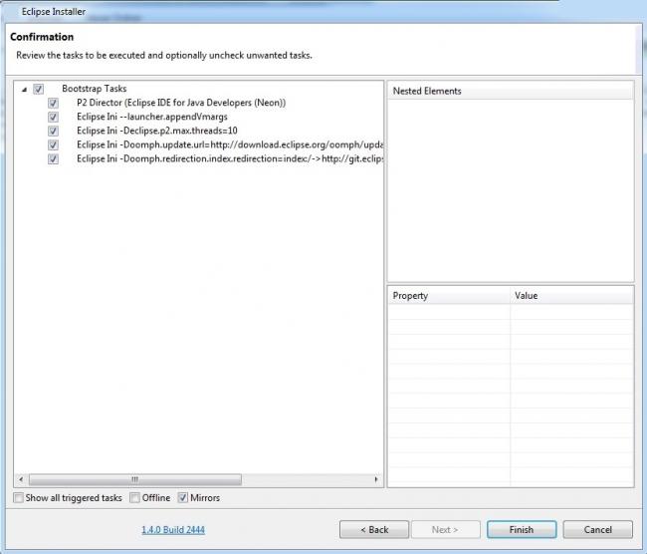Click the Back button

[374, 530]
